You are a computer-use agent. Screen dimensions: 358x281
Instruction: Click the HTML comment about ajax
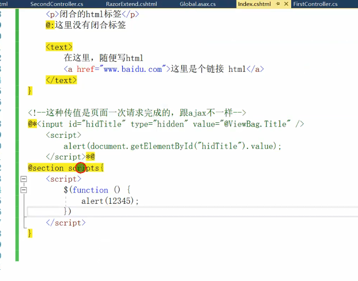point(137,112)
